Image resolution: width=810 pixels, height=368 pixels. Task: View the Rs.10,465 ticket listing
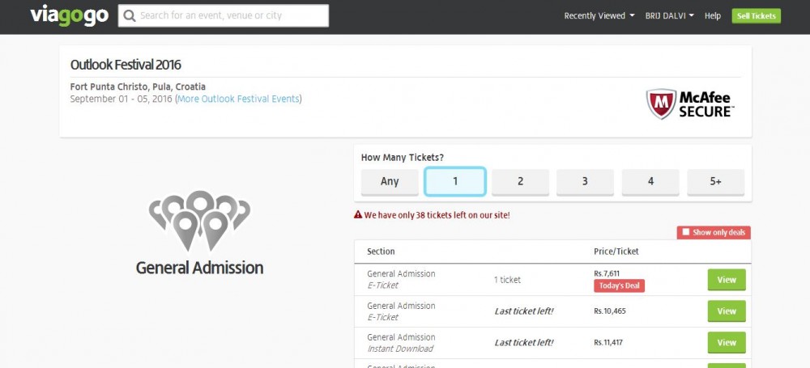click(x=727, y=311)
